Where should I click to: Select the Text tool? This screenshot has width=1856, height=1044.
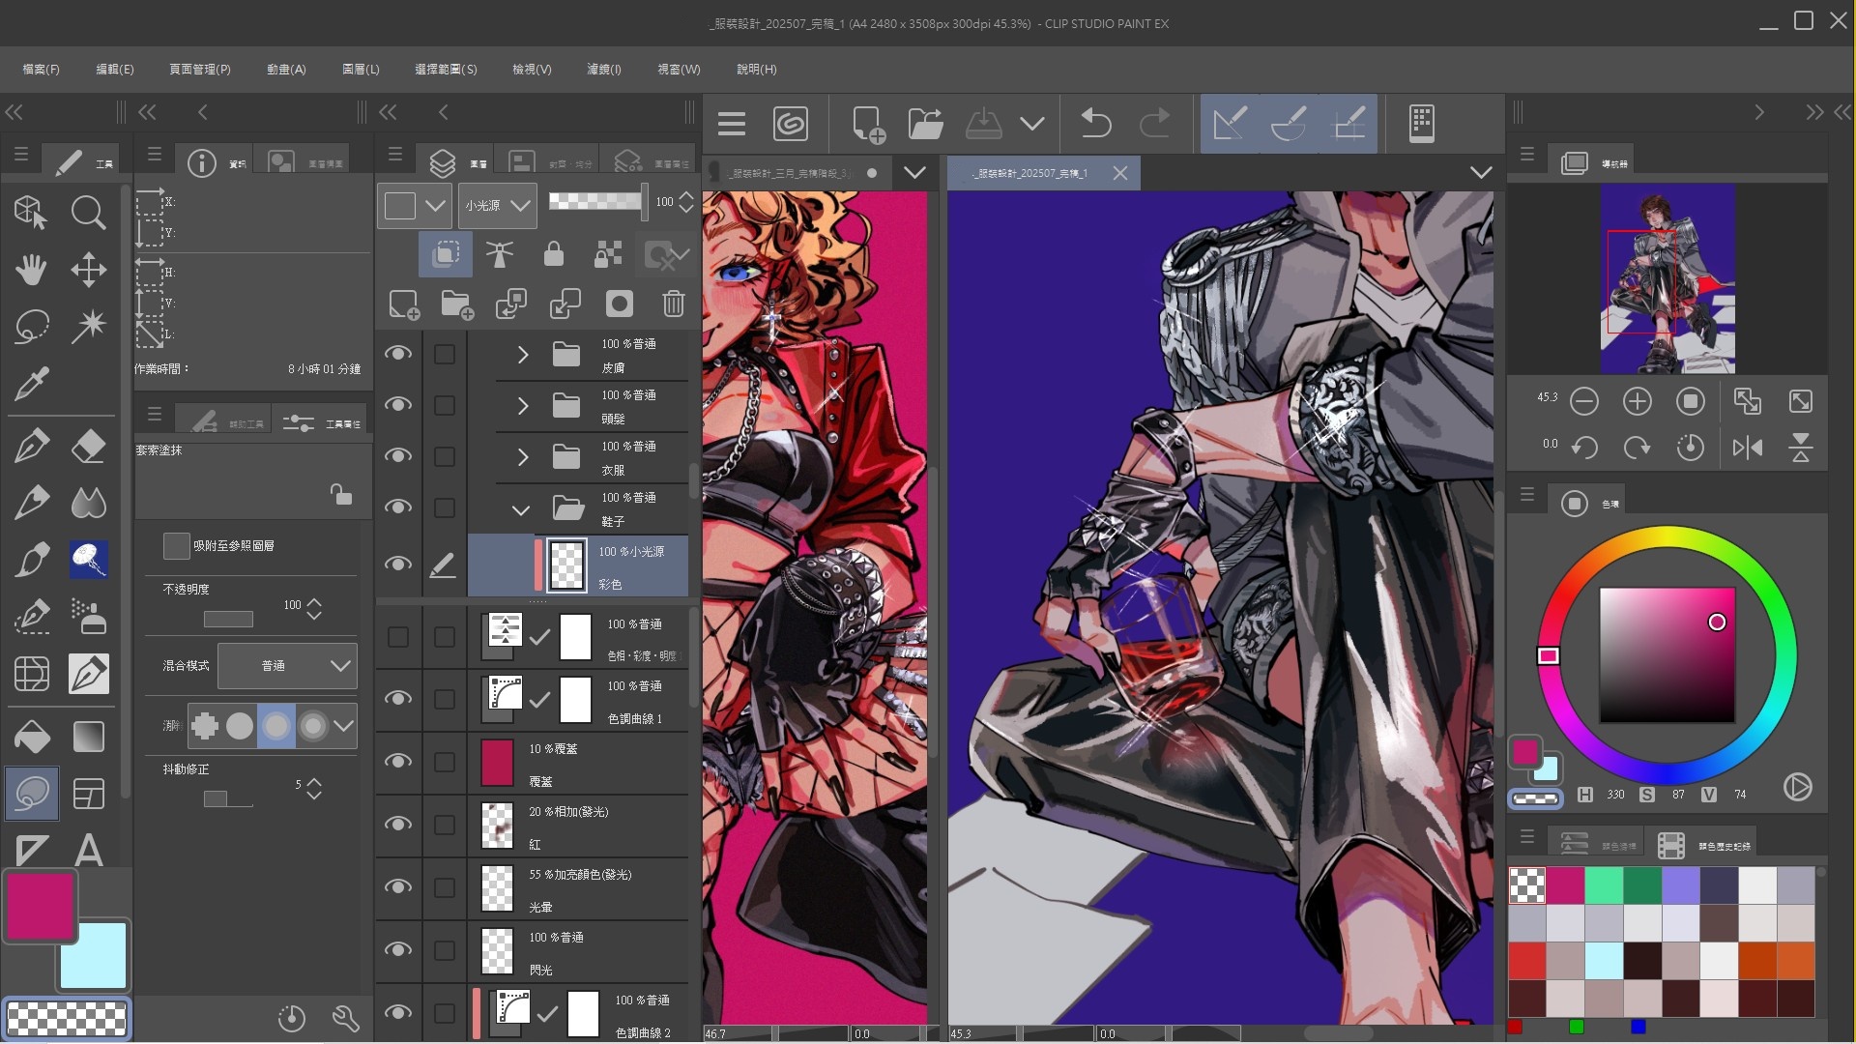[x=88, y=851]
